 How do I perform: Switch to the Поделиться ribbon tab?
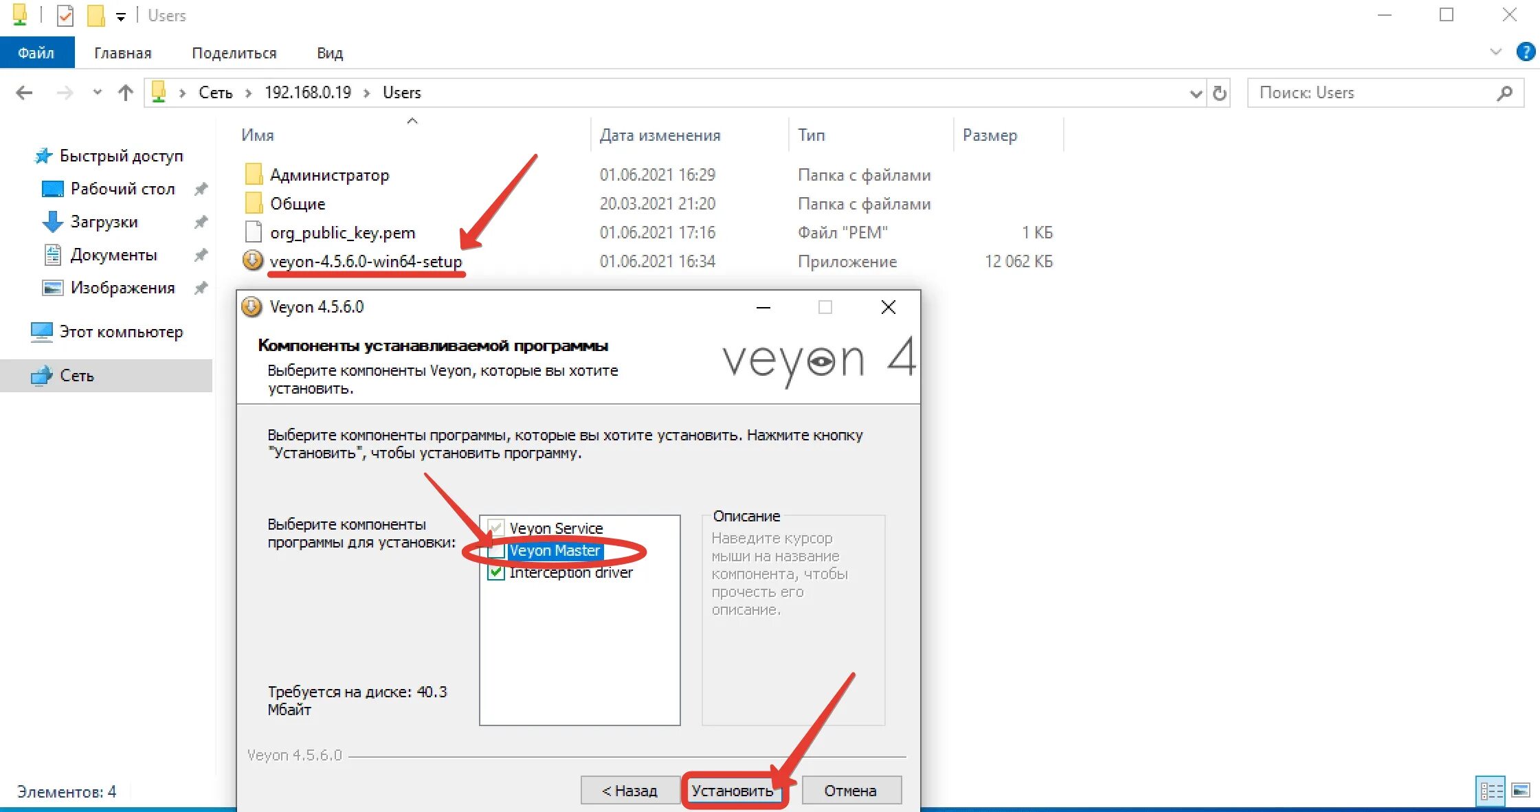234,53
